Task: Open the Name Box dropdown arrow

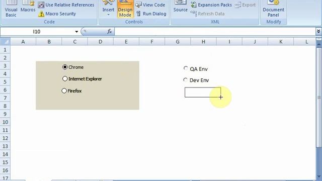Action: point(76,32)
